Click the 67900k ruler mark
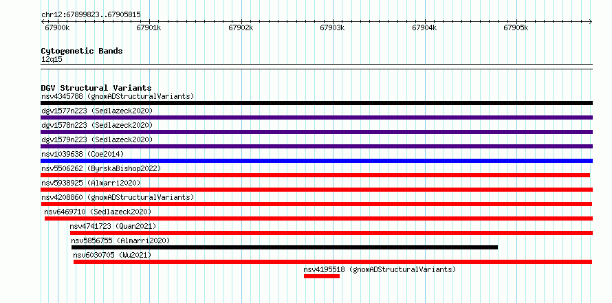The height and width of the screenshot is (303, 612). click(x=57, y=27)
